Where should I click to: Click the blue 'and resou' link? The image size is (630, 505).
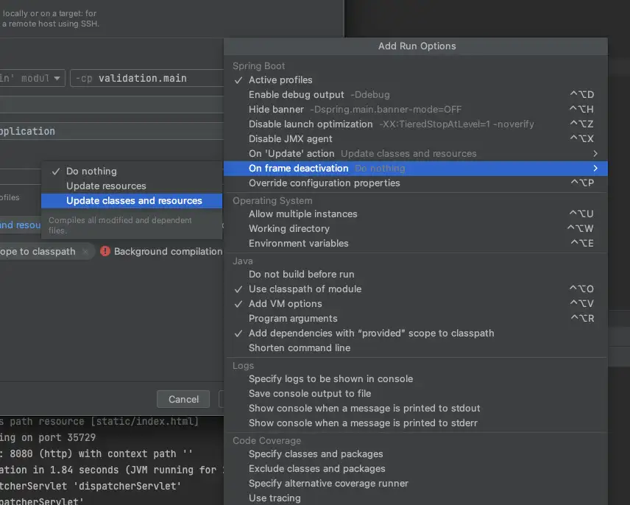(x=21, y=225)
